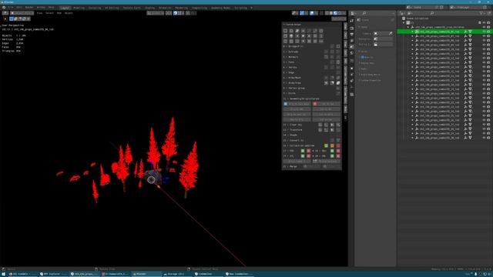Open the 3D viewport editor type selector
This screenshot has height=277, width=493.
[5, 13]
